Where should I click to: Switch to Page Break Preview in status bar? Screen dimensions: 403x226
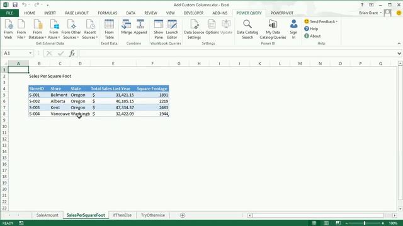coord(338,223)
